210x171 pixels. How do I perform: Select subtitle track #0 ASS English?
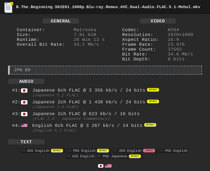pos(43,151)
